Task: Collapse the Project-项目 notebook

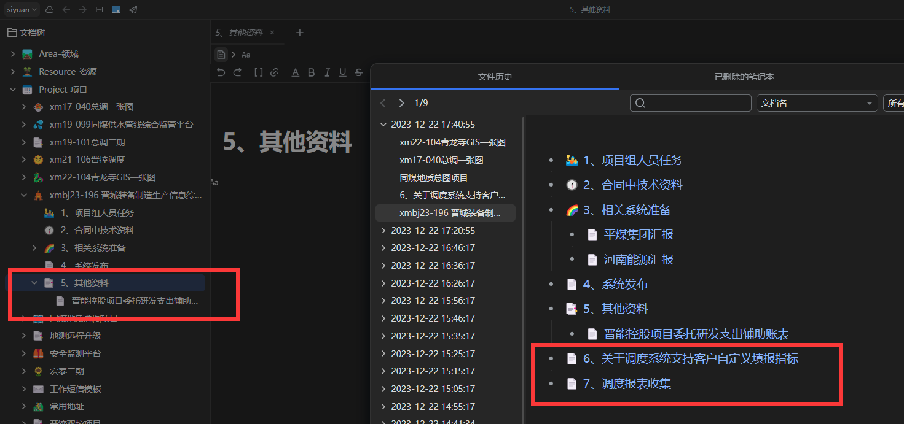Action: tap(13, 90)
